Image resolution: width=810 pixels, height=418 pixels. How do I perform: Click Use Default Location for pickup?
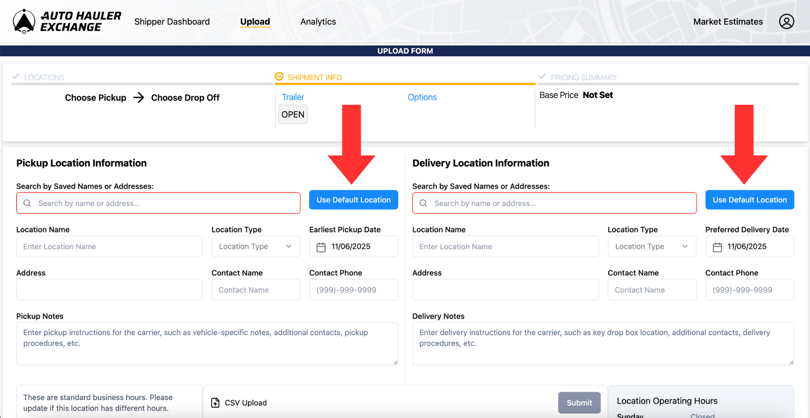tap(353, 200)
